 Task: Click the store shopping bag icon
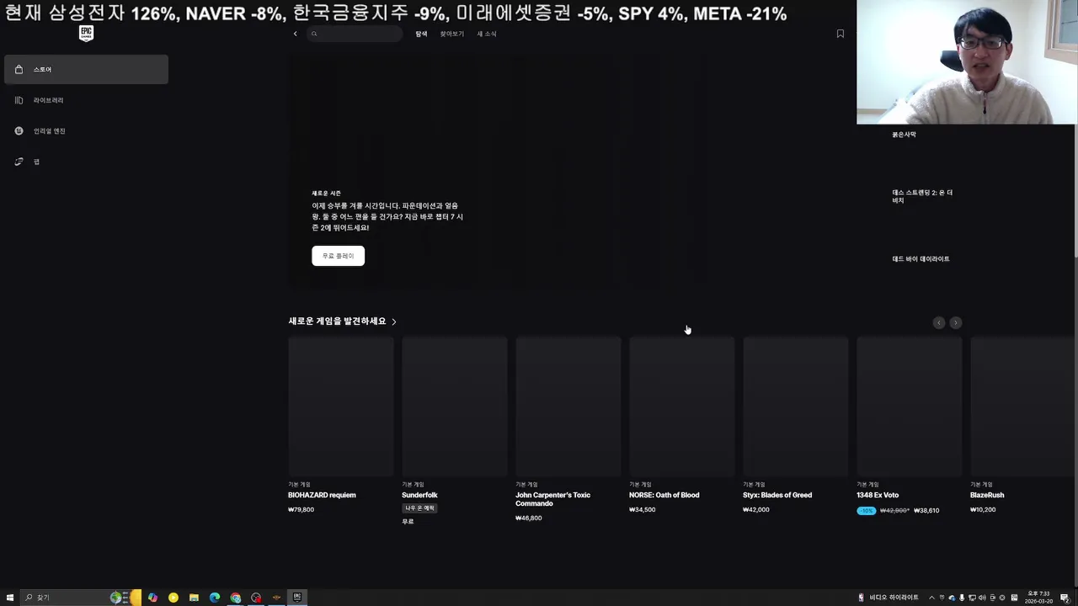point(19,70)
